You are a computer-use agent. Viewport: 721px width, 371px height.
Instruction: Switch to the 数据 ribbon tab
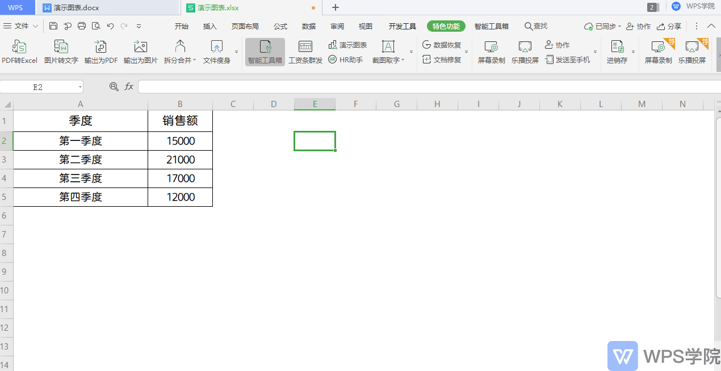pos(309,26)
